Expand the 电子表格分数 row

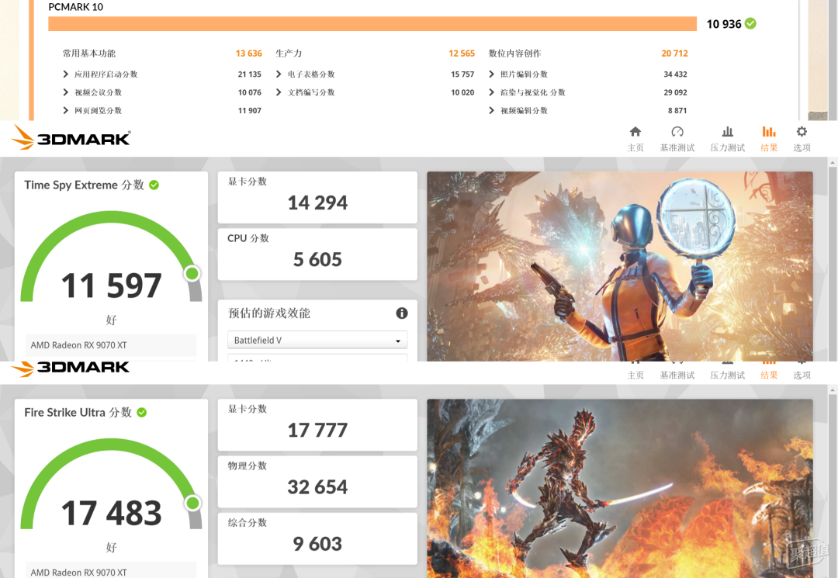click(279, 74)
